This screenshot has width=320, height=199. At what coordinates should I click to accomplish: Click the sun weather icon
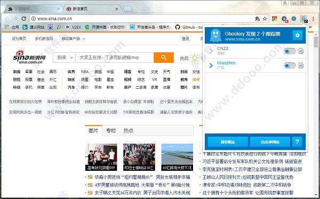tap(195, 58)
